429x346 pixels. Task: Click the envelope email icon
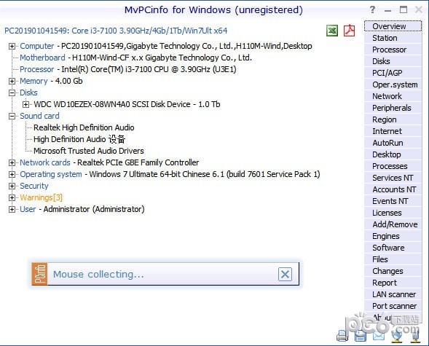click(379, 336)
